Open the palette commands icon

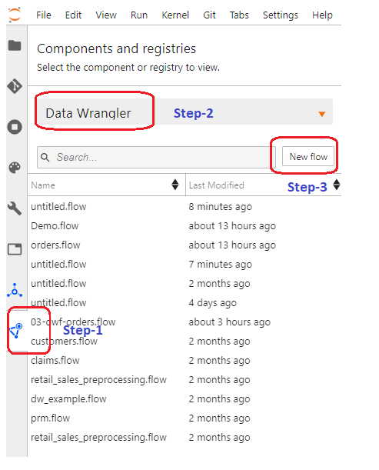click(x=15, y=168)
